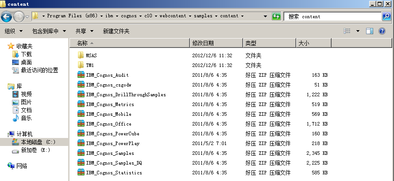Viewport: 394px width, 181px height.
Task: Select IBM_Cognos_PowerPlay zip file icon
Action: click(x=81, y=143)
